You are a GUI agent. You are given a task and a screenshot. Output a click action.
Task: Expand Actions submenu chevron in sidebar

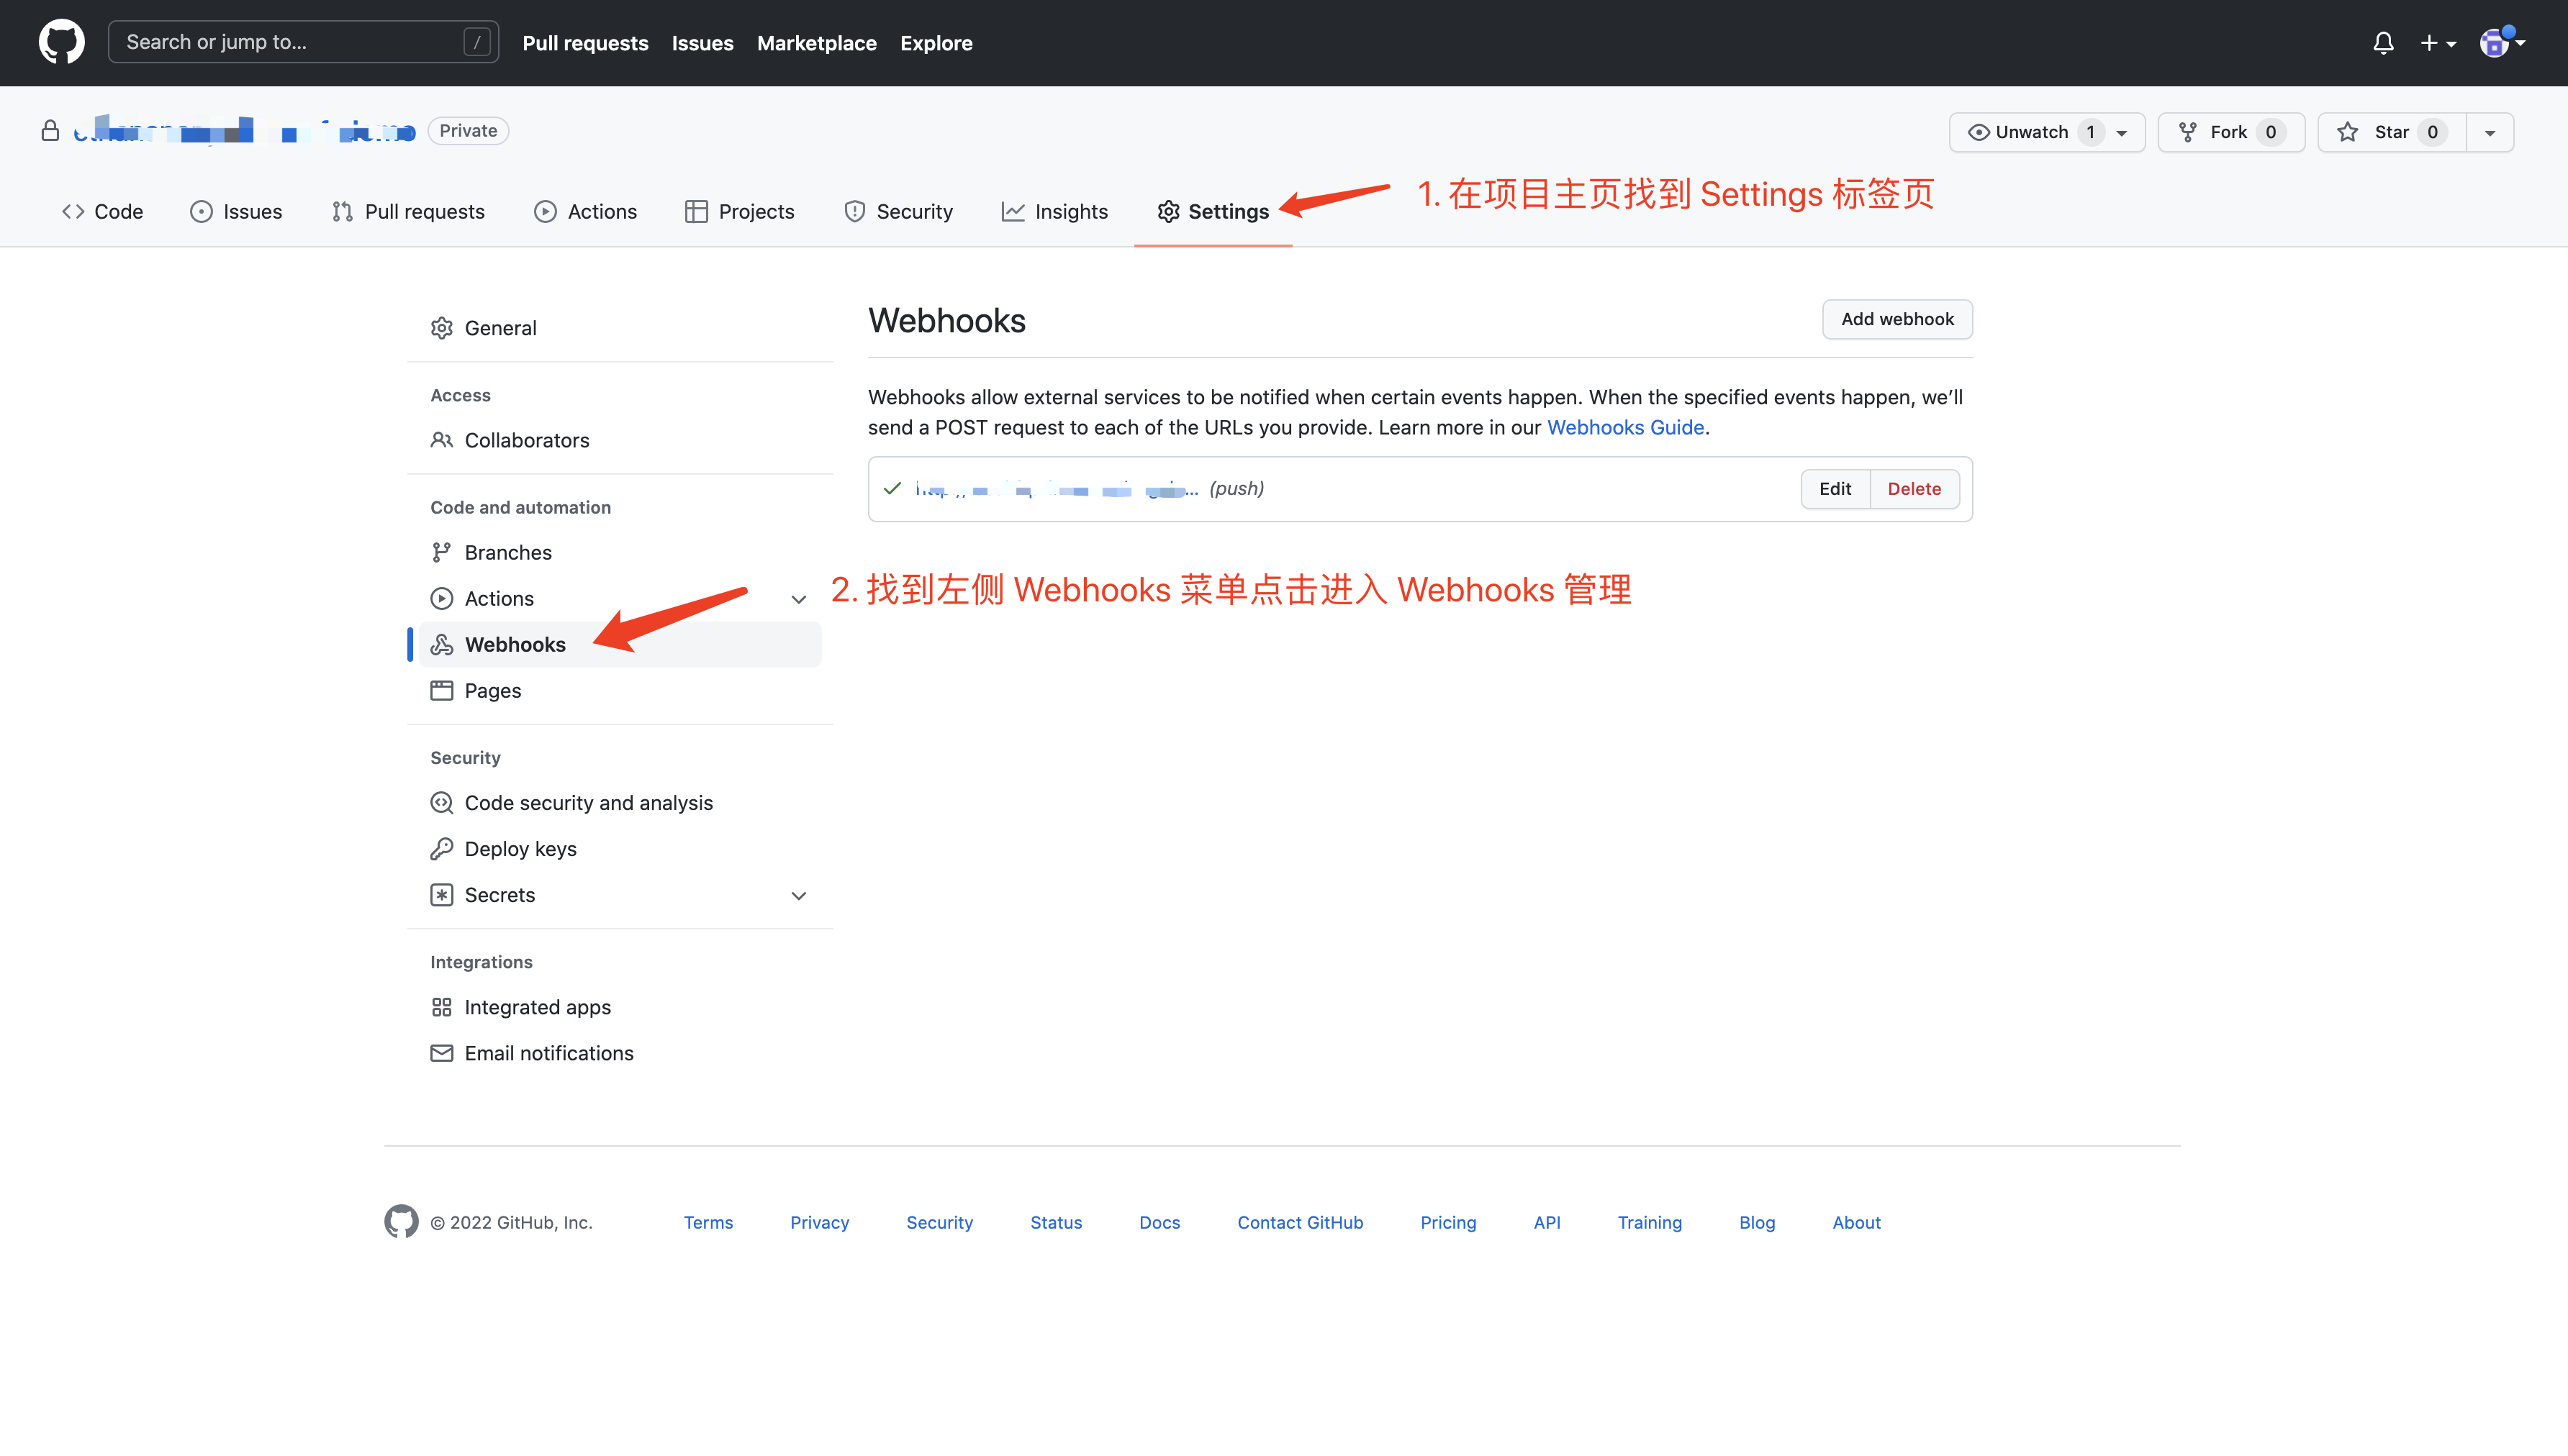[798, 599]
